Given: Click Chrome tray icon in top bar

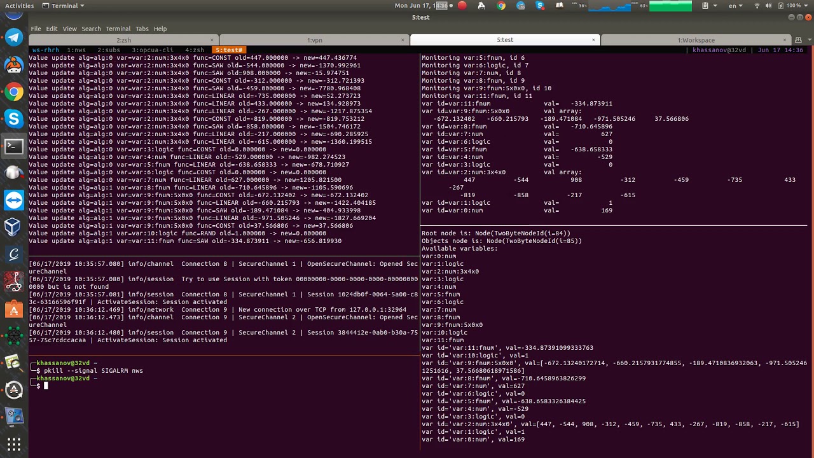Looking at the screenshot, I should [x=501, y=6].
